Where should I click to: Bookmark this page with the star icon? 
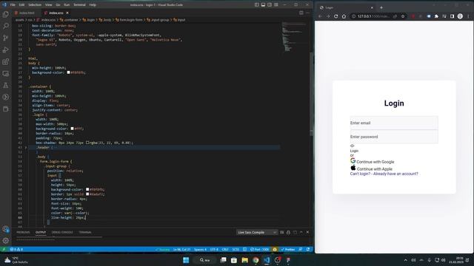(403, 16)
